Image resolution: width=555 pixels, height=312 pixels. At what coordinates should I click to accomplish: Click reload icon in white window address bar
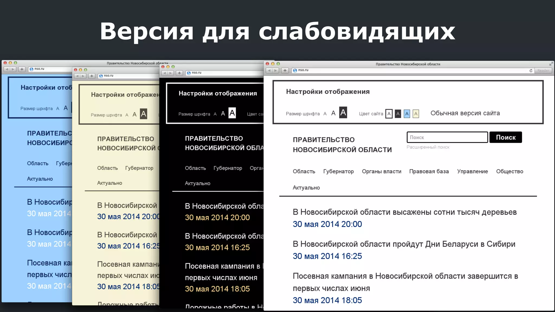tap(531, 70)
